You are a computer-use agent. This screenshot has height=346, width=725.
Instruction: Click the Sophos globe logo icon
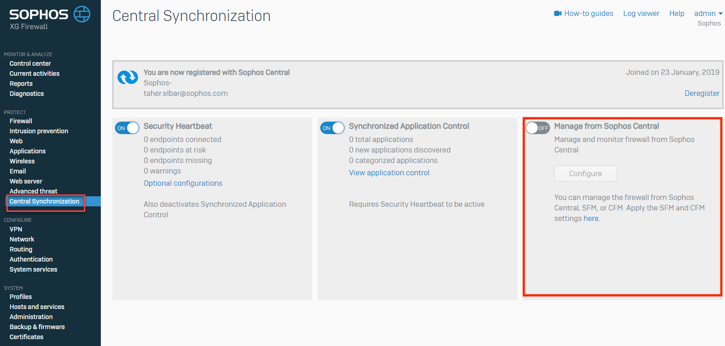[x=82, y=14]
